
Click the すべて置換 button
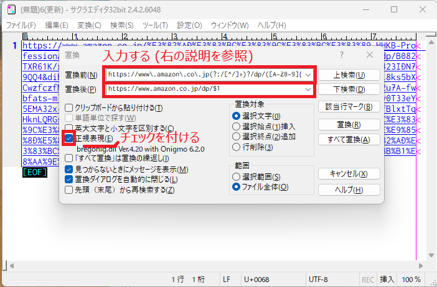pyautogui.click(x=348, y=140)
